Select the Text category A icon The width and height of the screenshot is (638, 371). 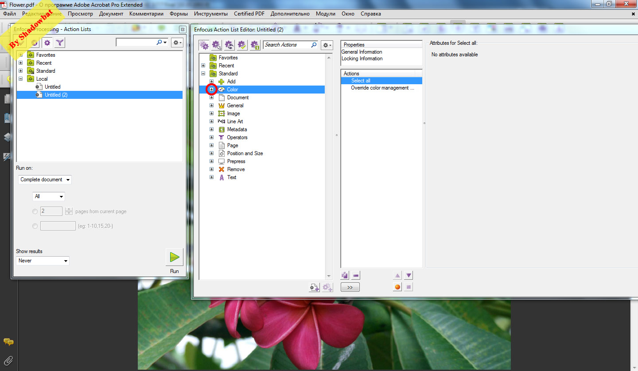[222, 177]
